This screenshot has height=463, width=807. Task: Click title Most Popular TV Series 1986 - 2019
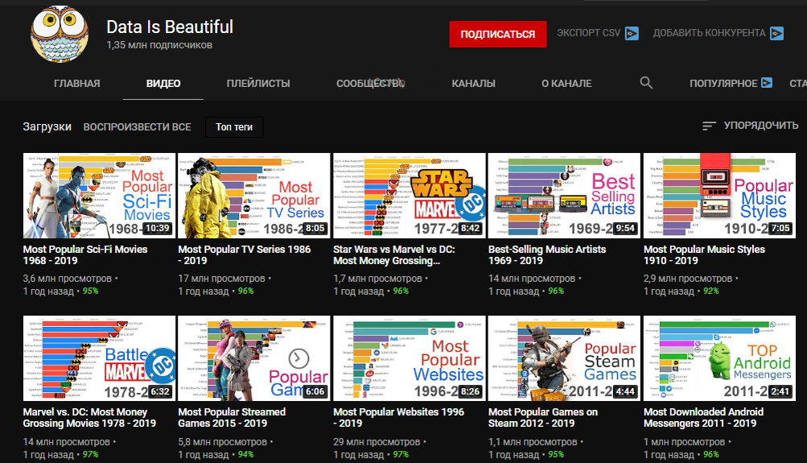[x=245, y=255]
